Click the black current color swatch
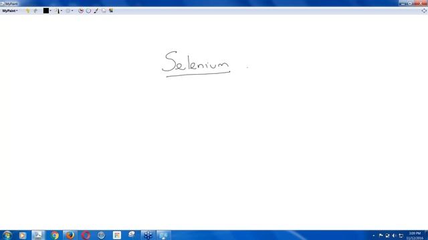428x240 pixels. click(x=46, y=11)
